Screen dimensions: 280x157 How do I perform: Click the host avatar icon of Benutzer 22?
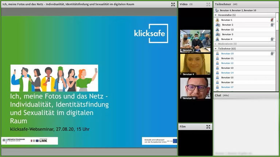point(217,29)
